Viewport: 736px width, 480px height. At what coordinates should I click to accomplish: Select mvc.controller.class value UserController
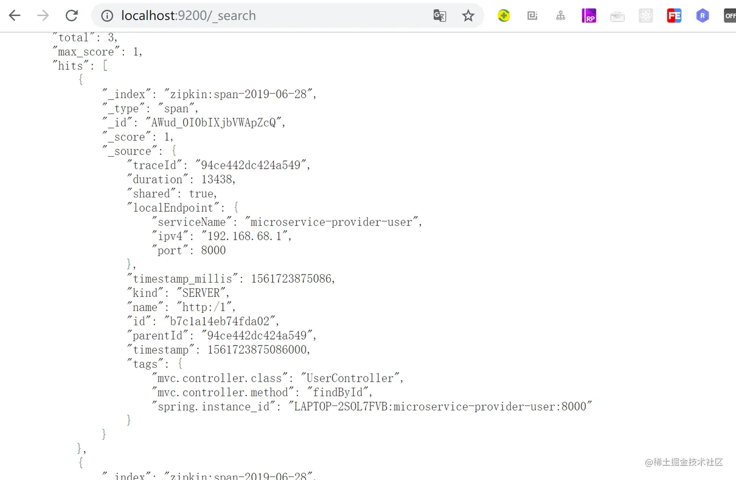click(x=350, y=378)
